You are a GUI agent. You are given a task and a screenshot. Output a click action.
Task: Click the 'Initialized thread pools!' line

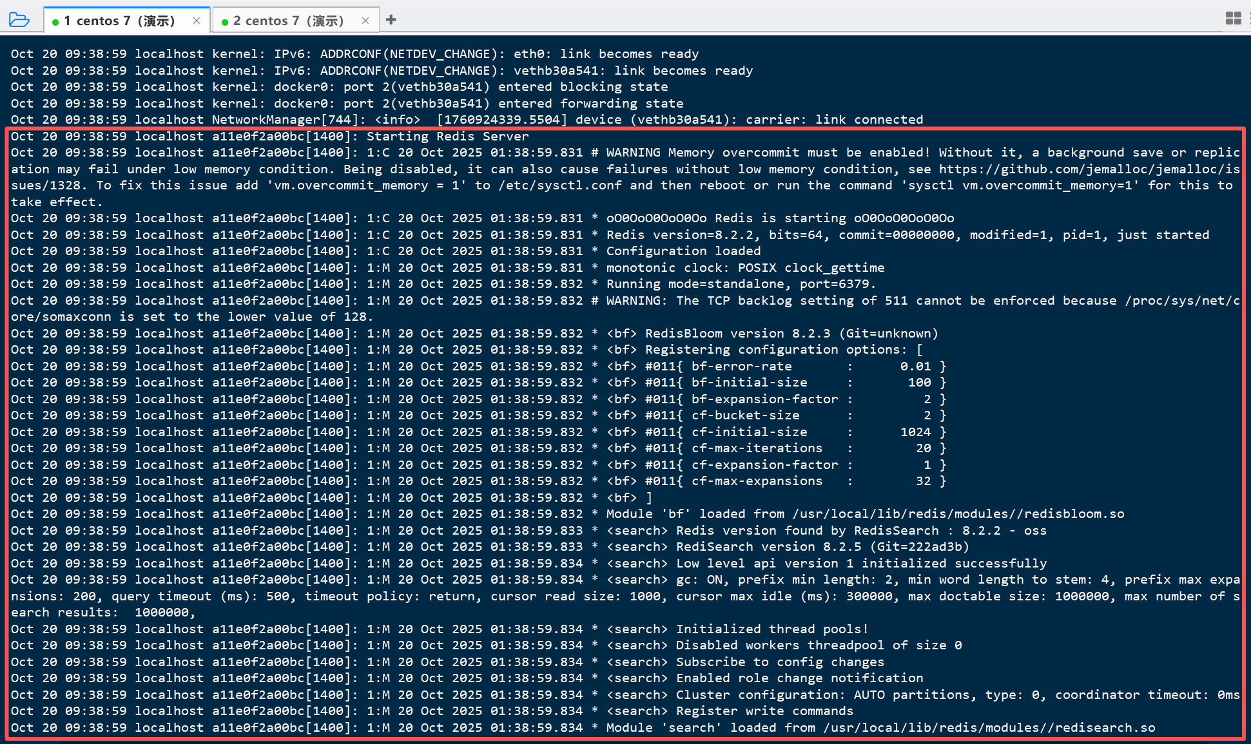pos(440,629)
